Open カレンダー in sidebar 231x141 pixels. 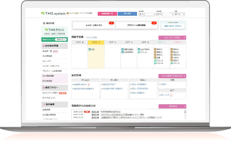tap(47, 61)
